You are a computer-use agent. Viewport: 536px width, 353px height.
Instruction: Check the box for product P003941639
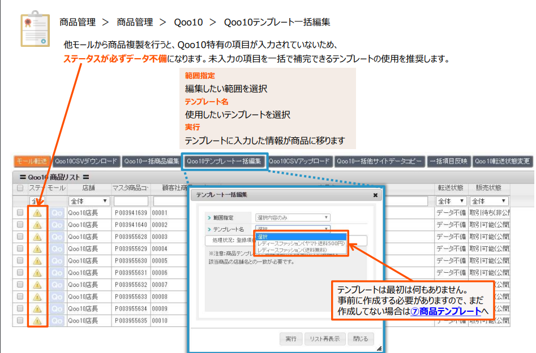(x=20, y=212)
